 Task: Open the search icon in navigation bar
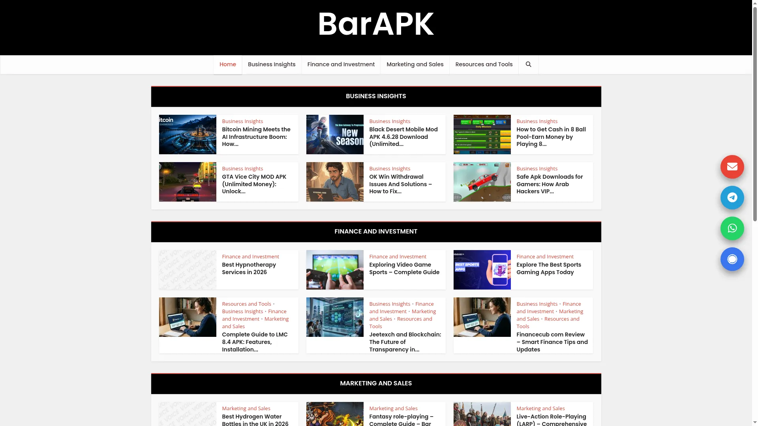pos(528,64)
